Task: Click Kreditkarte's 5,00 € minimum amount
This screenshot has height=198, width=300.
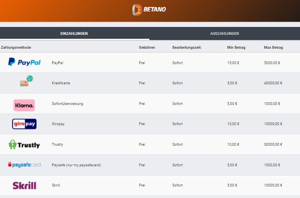Action: pyautogui.click(x=232, y=83)
